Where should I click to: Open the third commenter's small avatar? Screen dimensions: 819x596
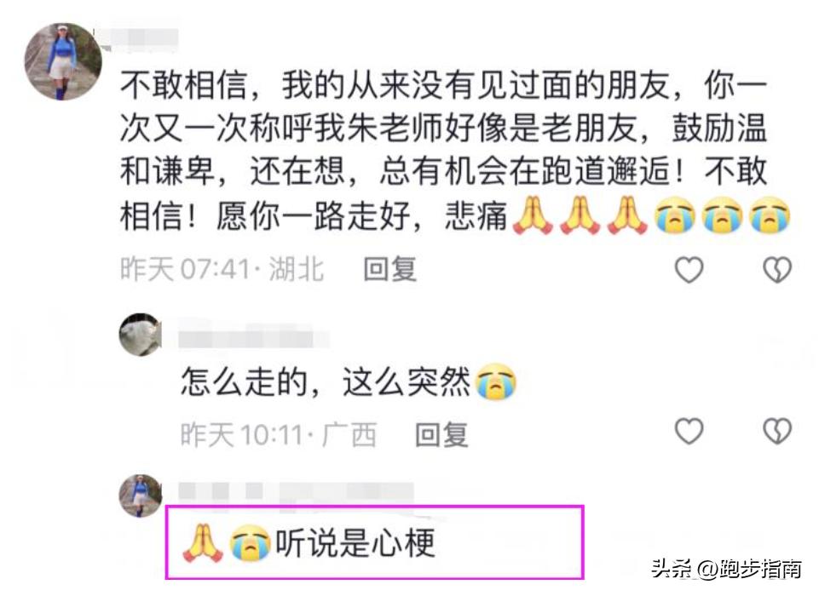[x=141, y=496]
